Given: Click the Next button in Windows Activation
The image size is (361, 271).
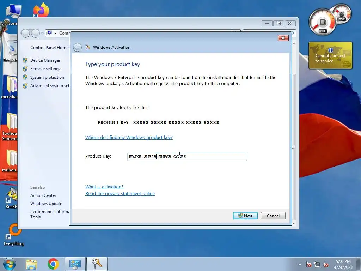Looking at the screenshot, I should [245, 216].
